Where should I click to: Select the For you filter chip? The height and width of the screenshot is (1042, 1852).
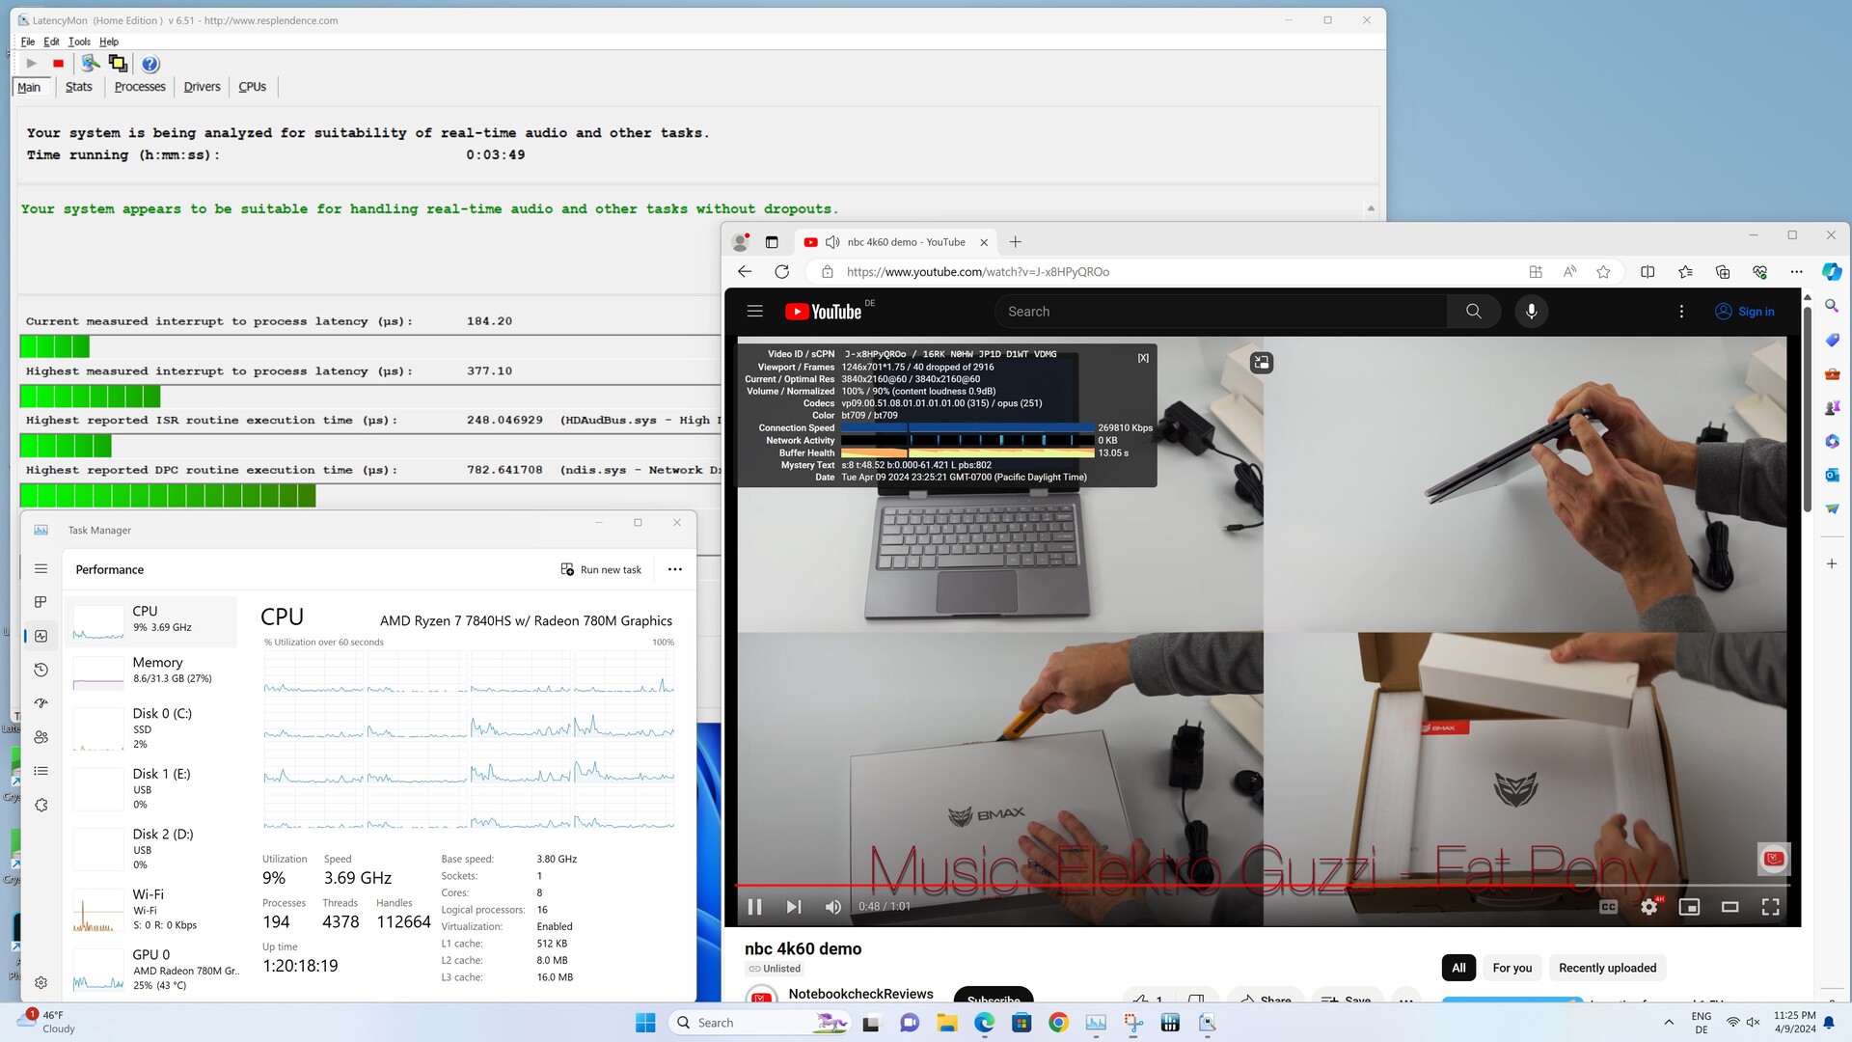(x=1512, y=968)
